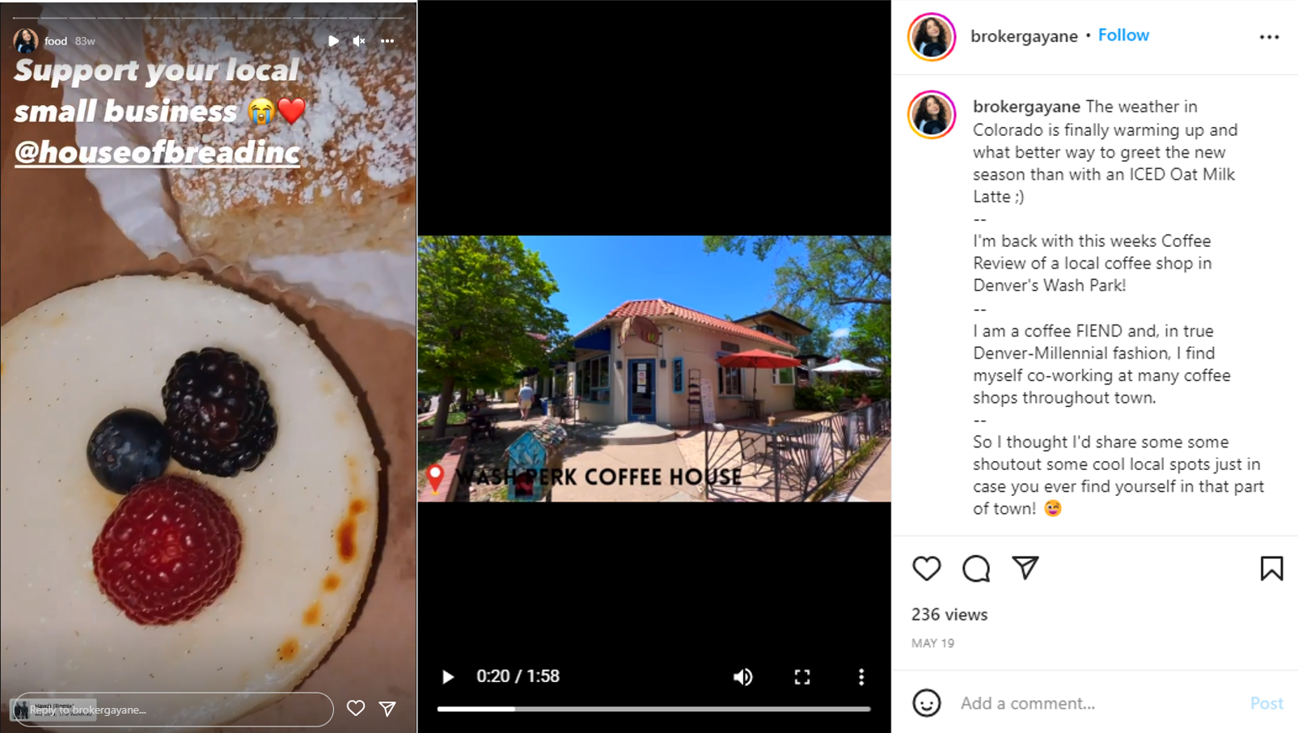Open comments with speech bubble icon
Screen dimensions: 1298x733
point(976,568)
